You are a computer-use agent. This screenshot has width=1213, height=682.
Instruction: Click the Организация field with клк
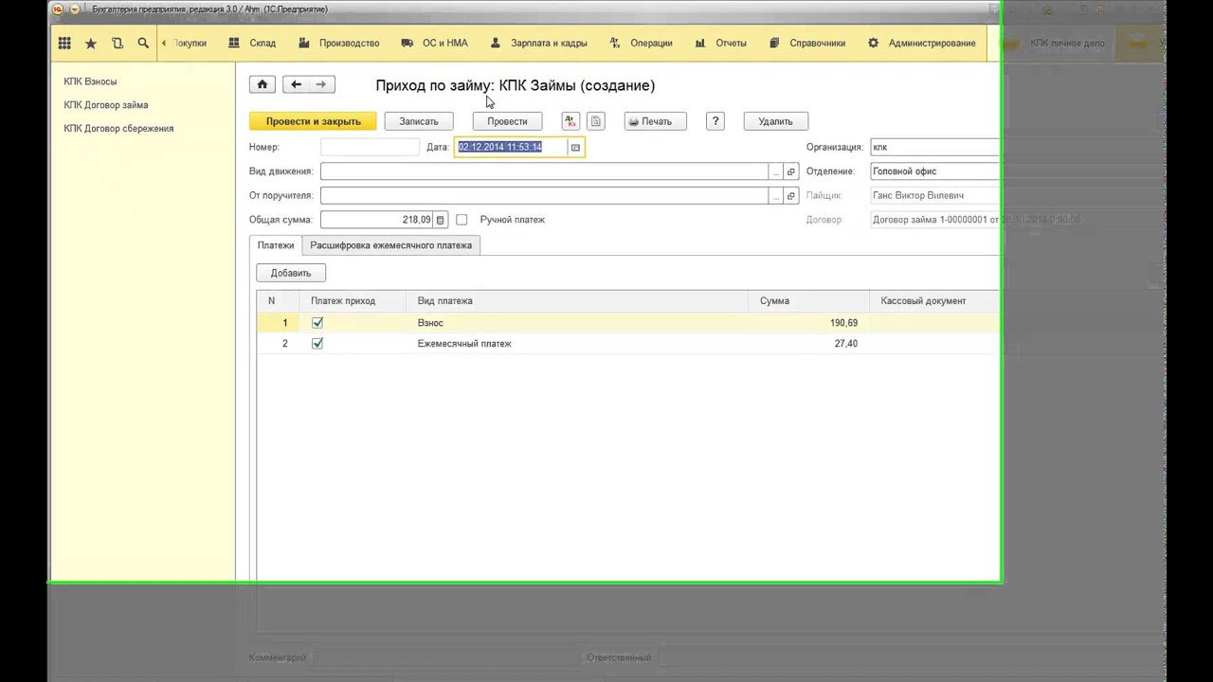[x=935, y=147]
